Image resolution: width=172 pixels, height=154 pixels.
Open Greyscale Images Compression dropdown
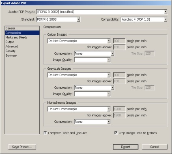(x=94, y=88)
